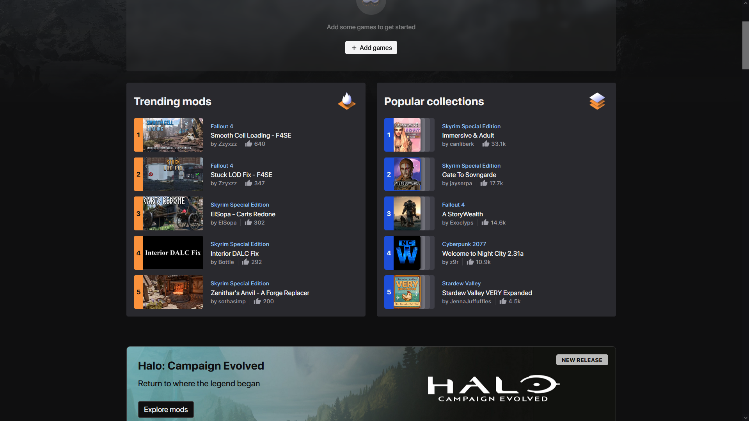Click the Cyberpunk 2077 game link

(464, 244)
